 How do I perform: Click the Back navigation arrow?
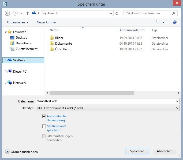point(8,13)
